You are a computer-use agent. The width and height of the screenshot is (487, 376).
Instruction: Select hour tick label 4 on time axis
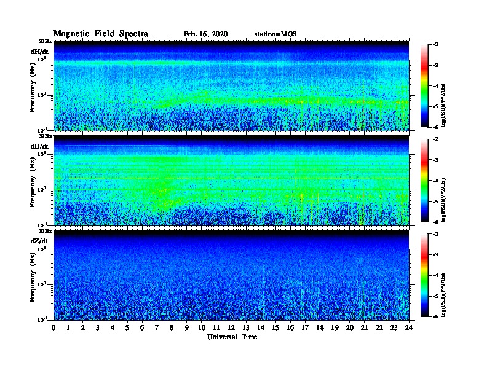point(113,327)
